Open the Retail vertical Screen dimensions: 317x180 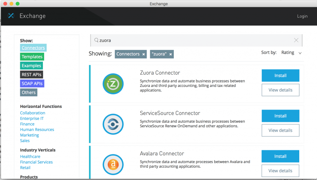25,168
